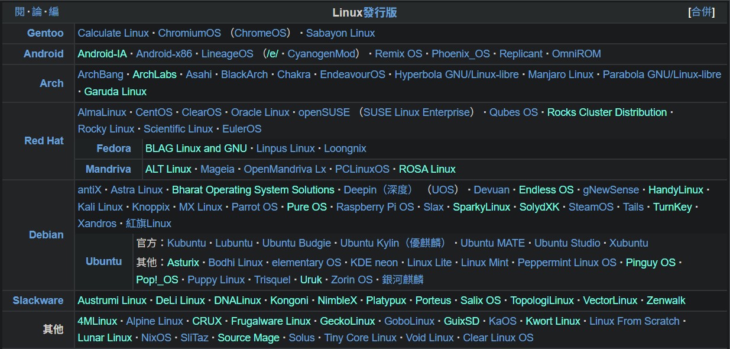This screenshot has height=349, width=730.
Task: Follow the Alpine Linux link
Action: [155, 321]
